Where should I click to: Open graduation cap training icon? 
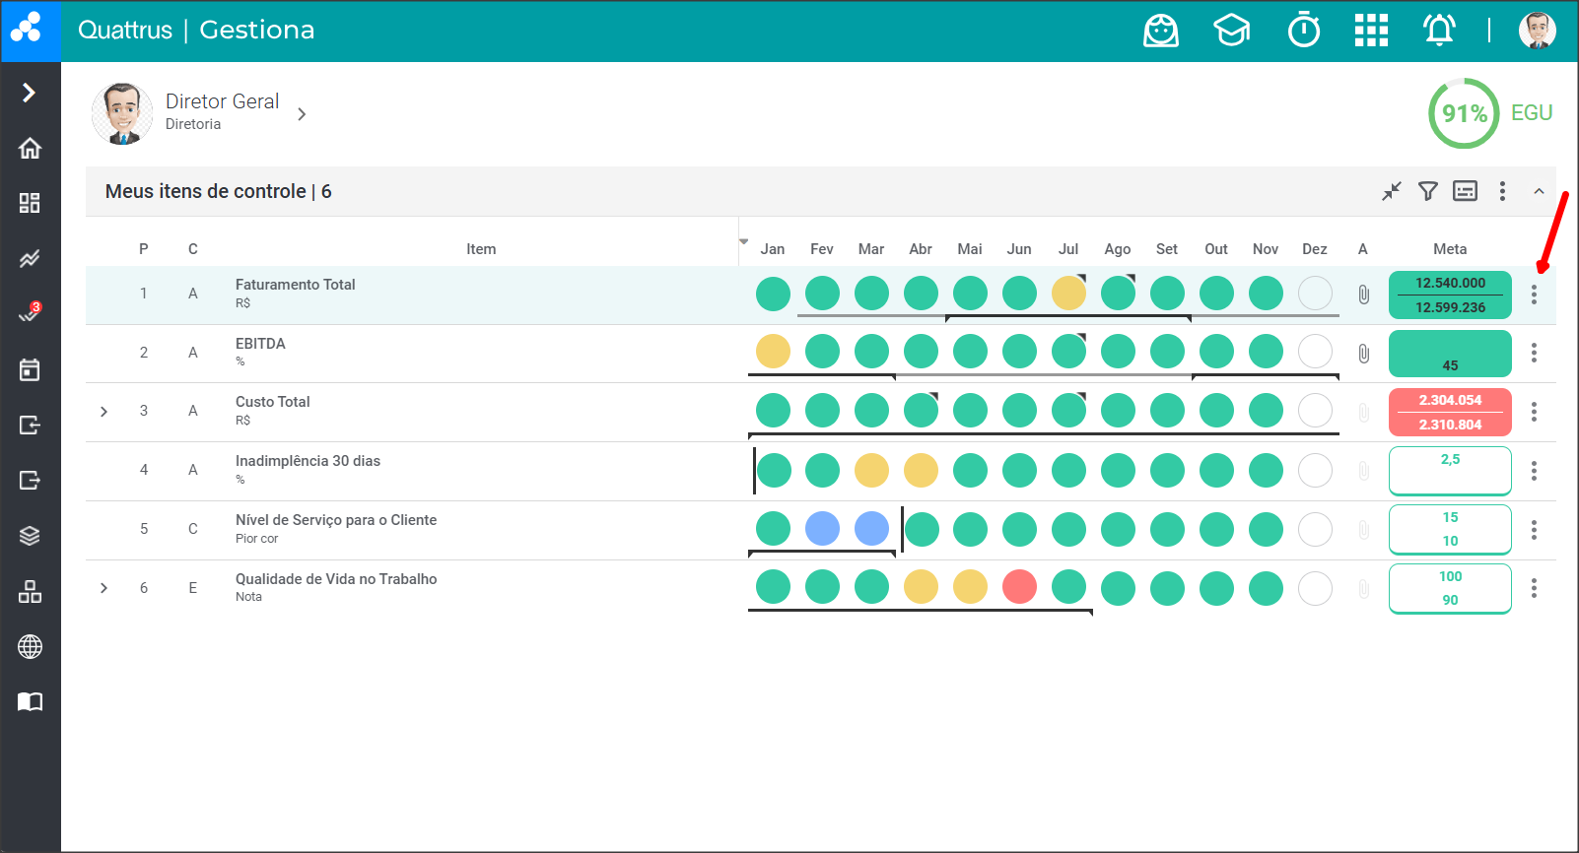tap(1231, 31)
